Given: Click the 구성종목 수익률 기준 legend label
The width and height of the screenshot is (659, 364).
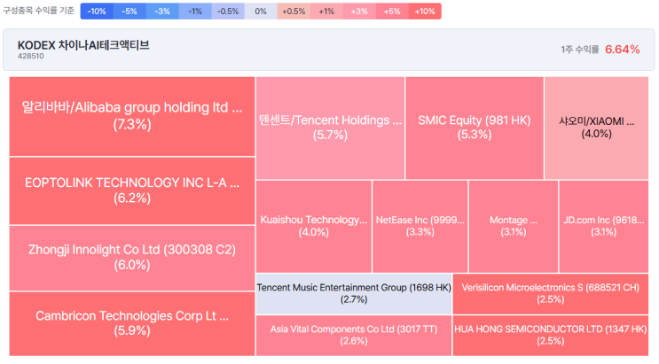Looking at the screenshot, I should pos(38,11).
